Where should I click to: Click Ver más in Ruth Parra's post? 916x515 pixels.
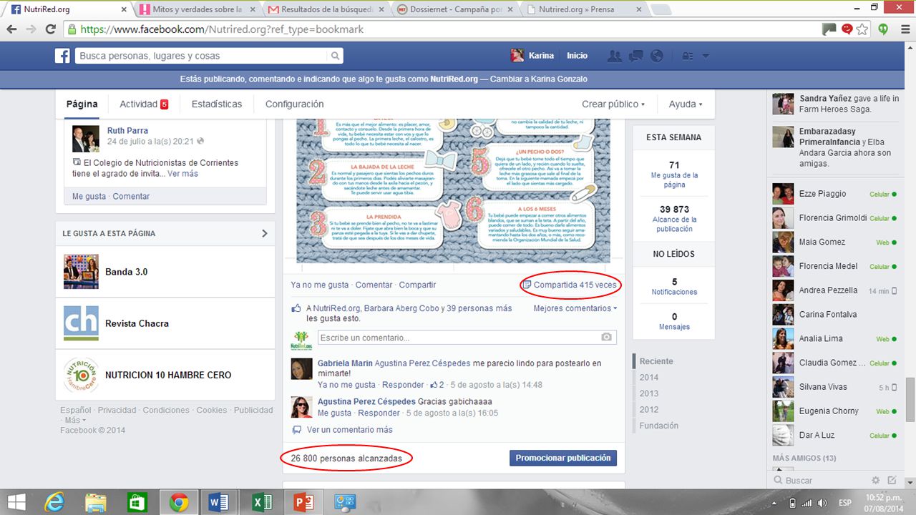[182, 174]
